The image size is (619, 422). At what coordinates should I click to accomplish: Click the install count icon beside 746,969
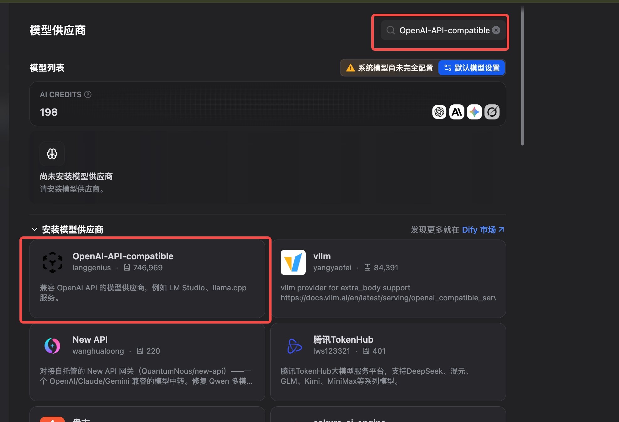[x=127, y=267]
